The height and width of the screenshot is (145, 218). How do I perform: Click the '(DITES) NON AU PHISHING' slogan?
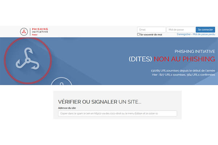pyautogui.click(x=172, y=59)
